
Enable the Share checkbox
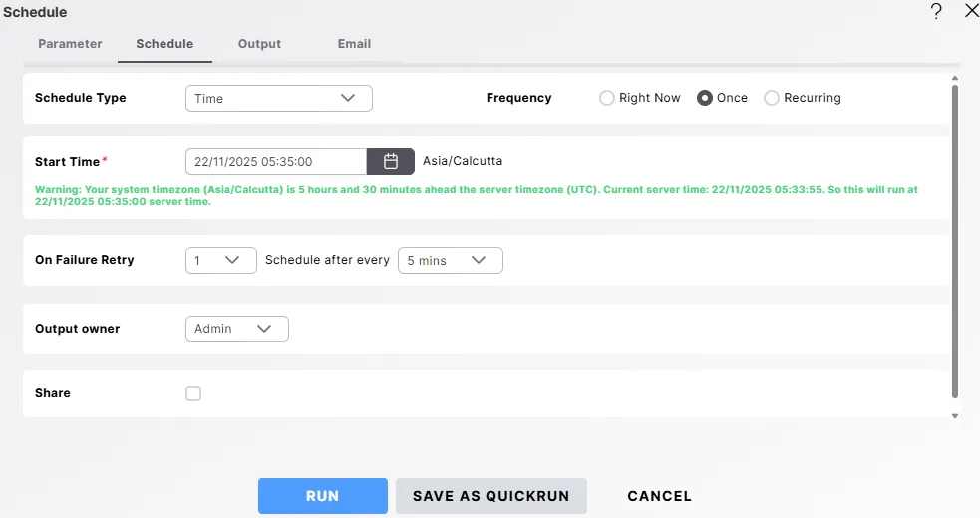[x=193, y=393]
